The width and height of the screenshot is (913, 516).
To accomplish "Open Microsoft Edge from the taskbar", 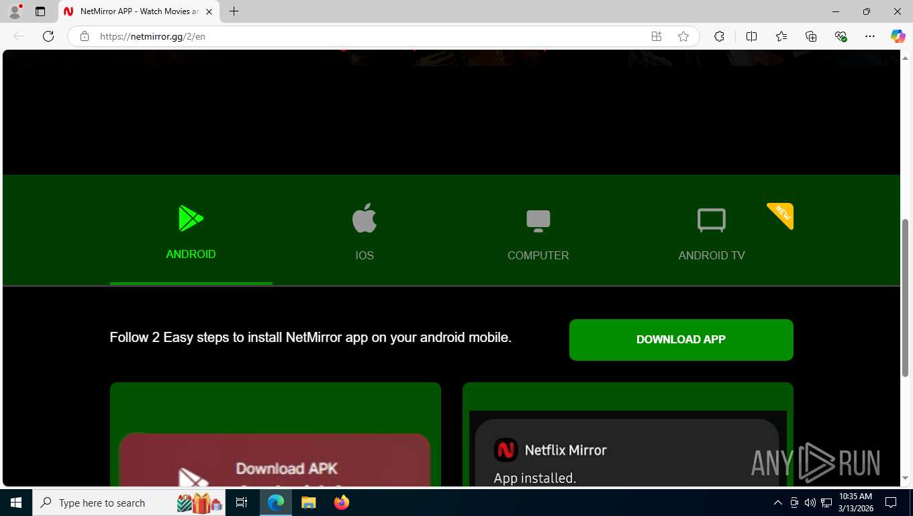I will (276, 503).
